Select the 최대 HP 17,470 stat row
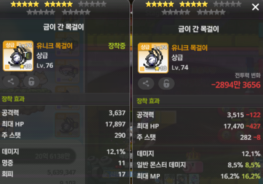This screenshot has width=263, height=184. (x=199, y=126)
